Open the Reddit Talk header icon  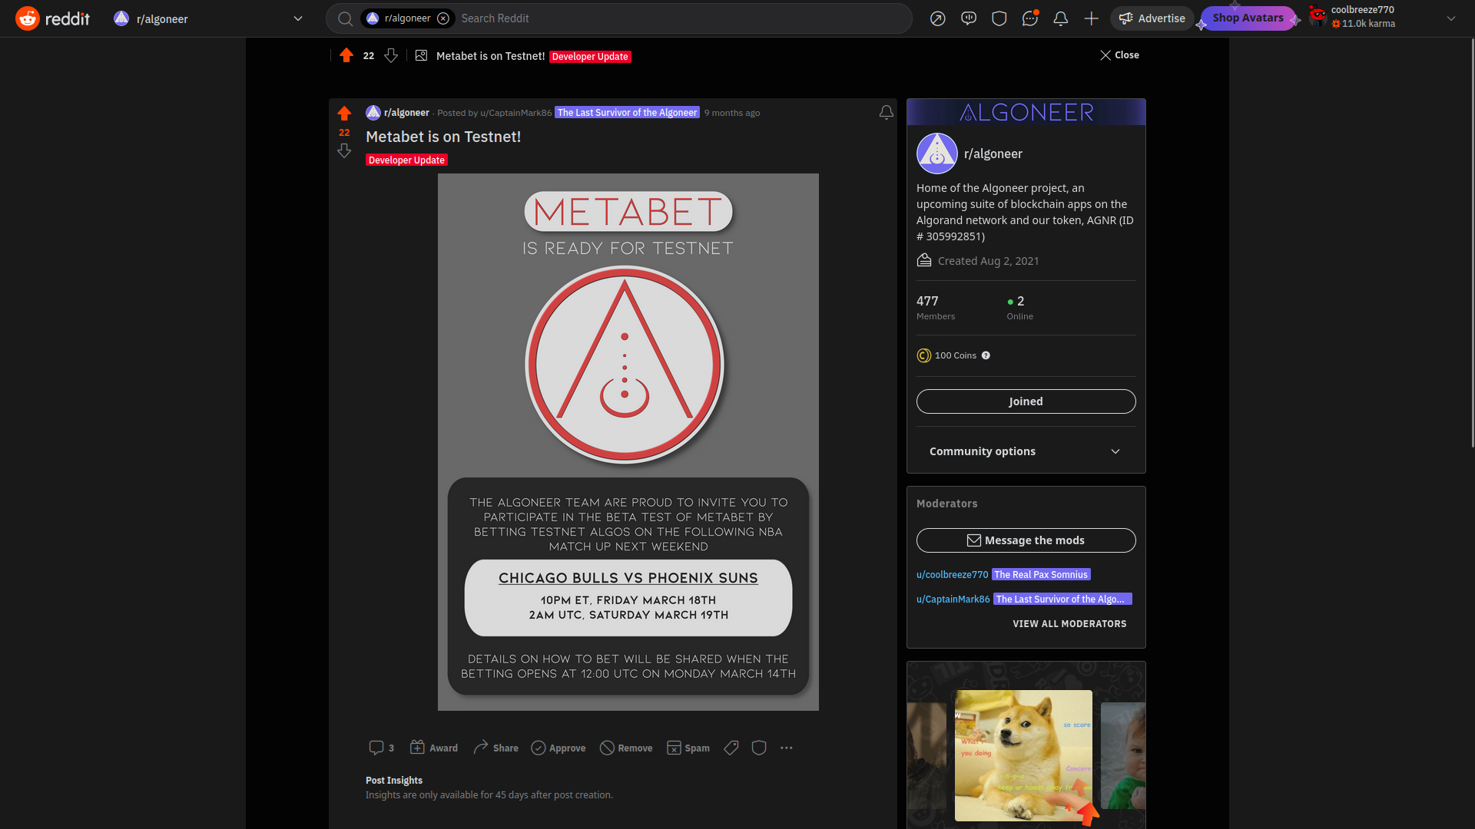pyautogui.click(x=968, y=18)
